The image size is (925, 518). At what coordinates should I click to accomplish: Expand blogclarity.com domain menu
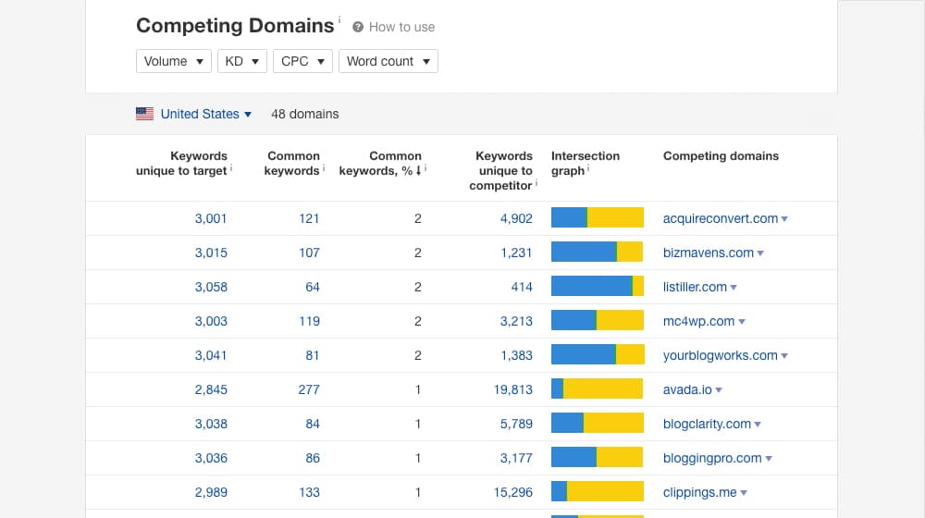758,425
